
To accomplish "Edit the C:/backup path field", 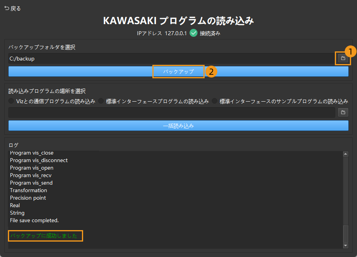I will [171, 59].
